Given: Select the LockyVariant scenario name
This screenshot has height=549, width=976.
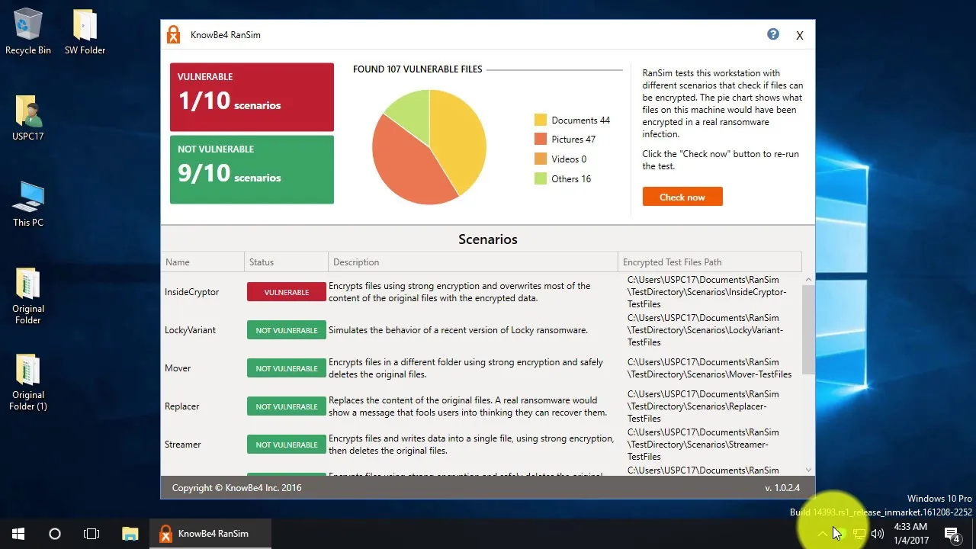Looking at the screenshot, I should [190, 330].
